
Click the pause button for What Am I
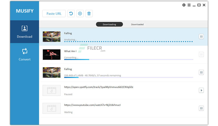[x=201, y=54]
